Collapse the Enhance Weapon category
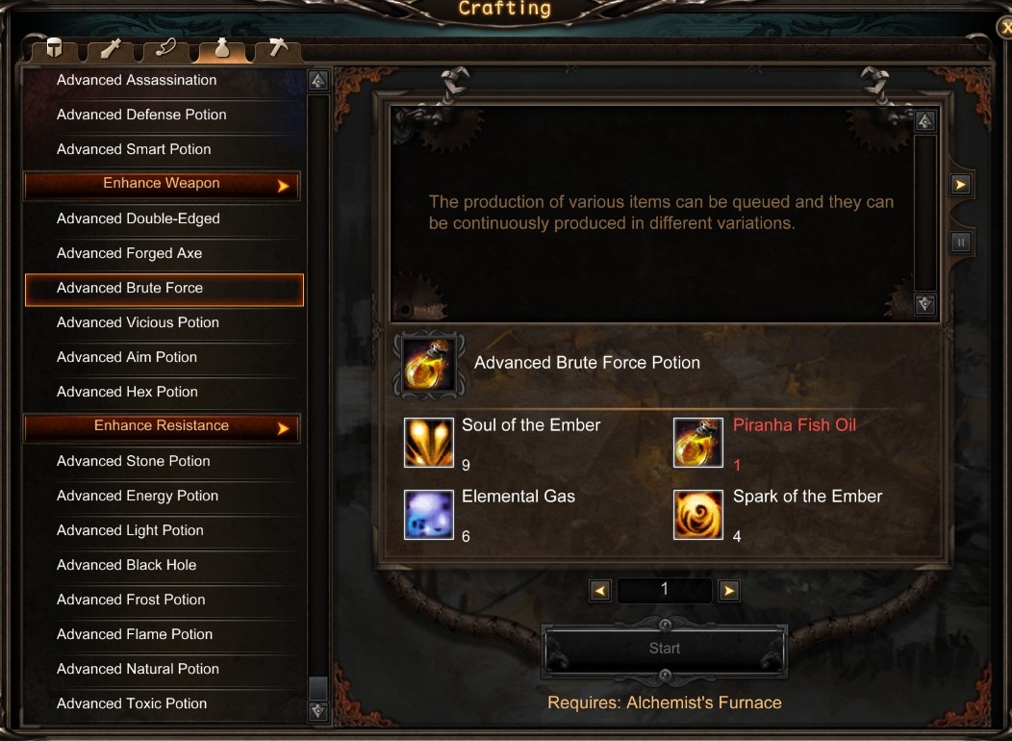 pyautogui.click(x=162, y=185)
